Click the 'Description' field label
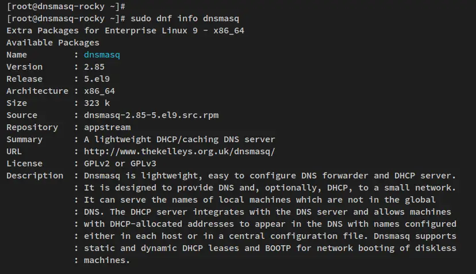This screenshot has width=476, height=274. pos(34,176)
